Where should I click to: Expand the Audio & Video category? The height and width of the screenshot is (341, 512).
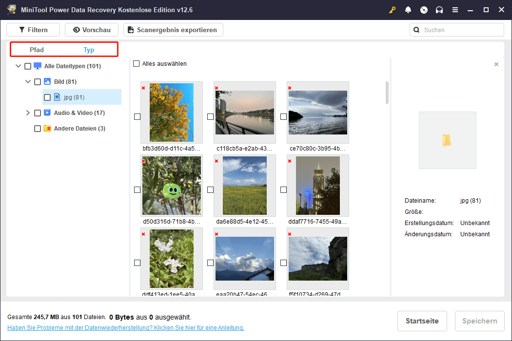click(28, 113)
